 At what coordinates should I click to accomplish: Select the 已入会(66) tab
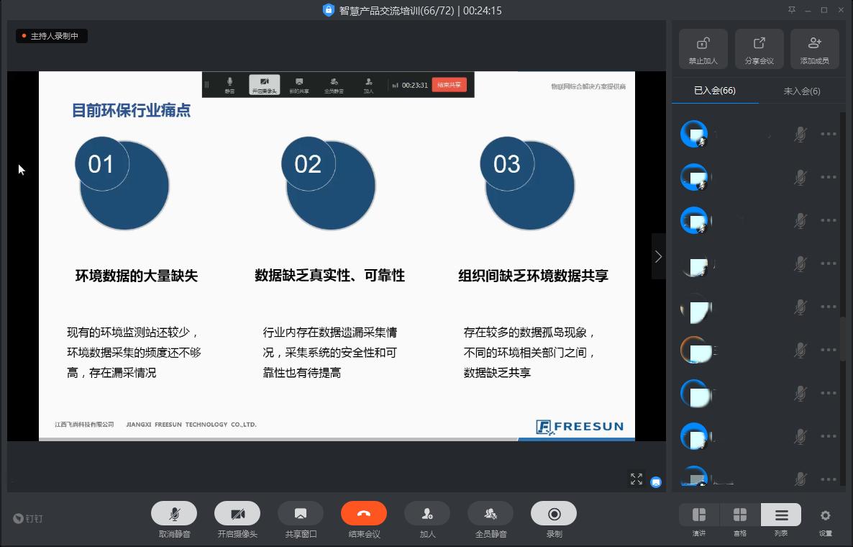coord(715,91)
